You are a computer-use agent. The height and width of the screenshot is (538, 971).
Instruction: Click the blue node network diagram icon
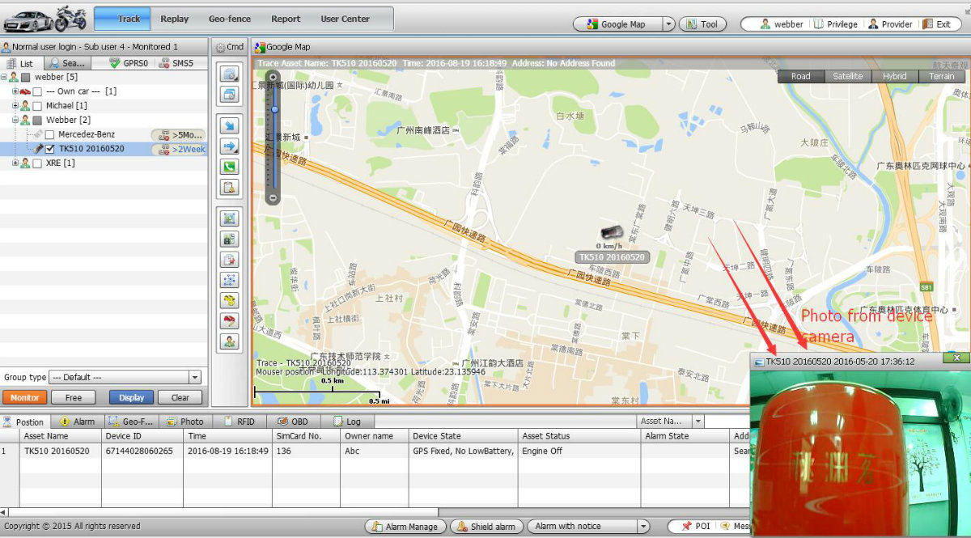[x=229, y=280]
